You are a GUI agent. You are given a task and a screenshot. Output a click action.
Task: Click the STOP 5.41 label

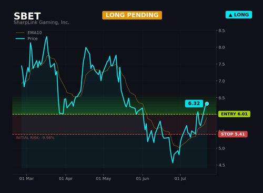click(233, 134)
